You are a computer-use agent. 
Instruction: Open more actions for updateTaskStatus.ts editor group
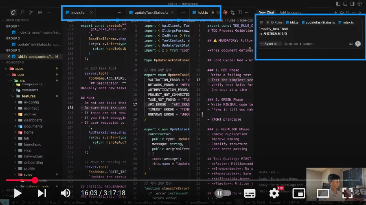click(183, 13)
